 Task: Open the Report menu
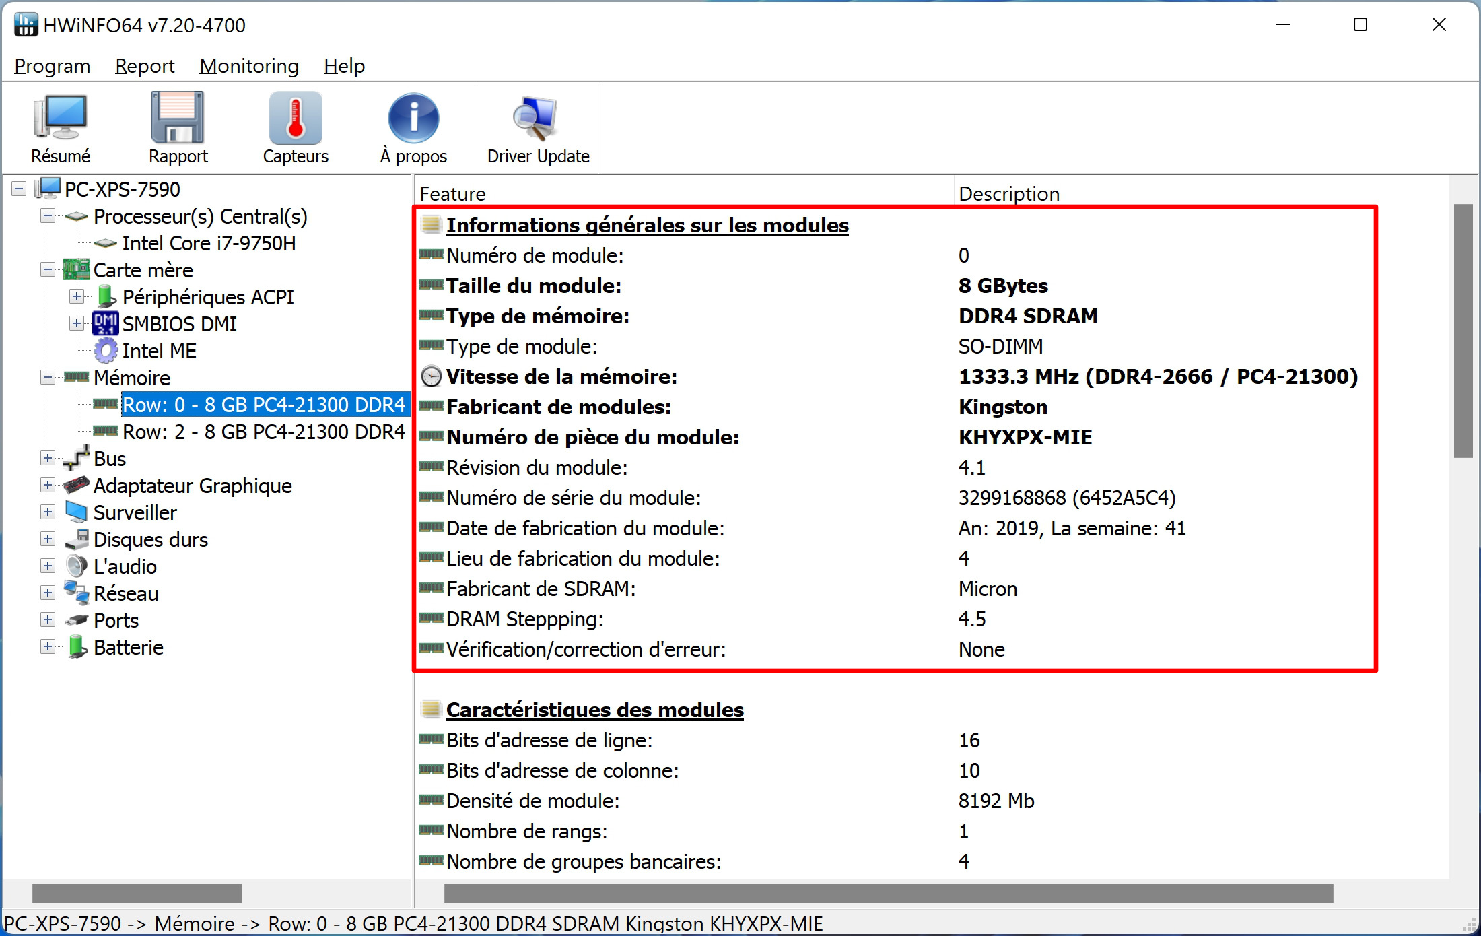tap(145, 66)
